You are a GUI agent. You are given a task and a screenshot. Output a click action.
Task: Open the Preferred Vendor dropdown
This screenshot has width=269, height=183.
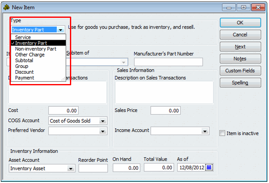point(103,131)
